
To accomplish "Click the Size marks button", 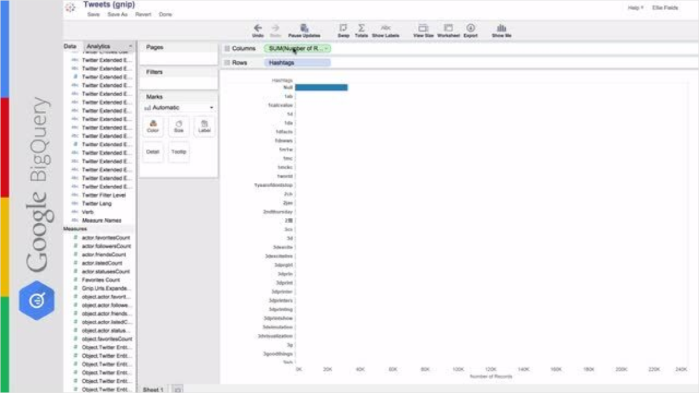I will pyautogui.click(x=179, y=126).
